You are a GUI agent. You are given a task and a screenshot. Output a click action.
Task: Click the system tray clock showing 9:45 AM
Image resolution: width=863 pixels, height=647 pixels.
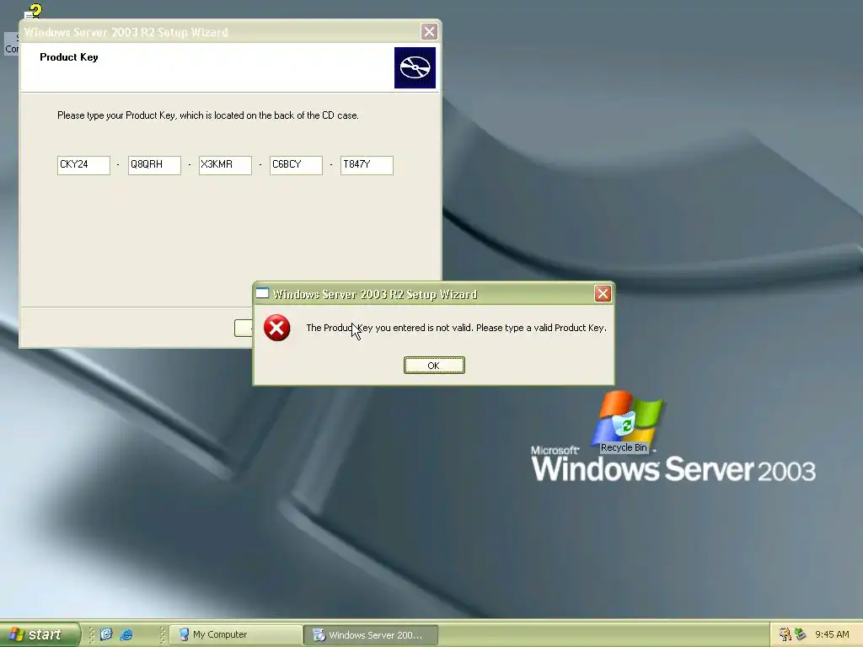click(832, 634)
